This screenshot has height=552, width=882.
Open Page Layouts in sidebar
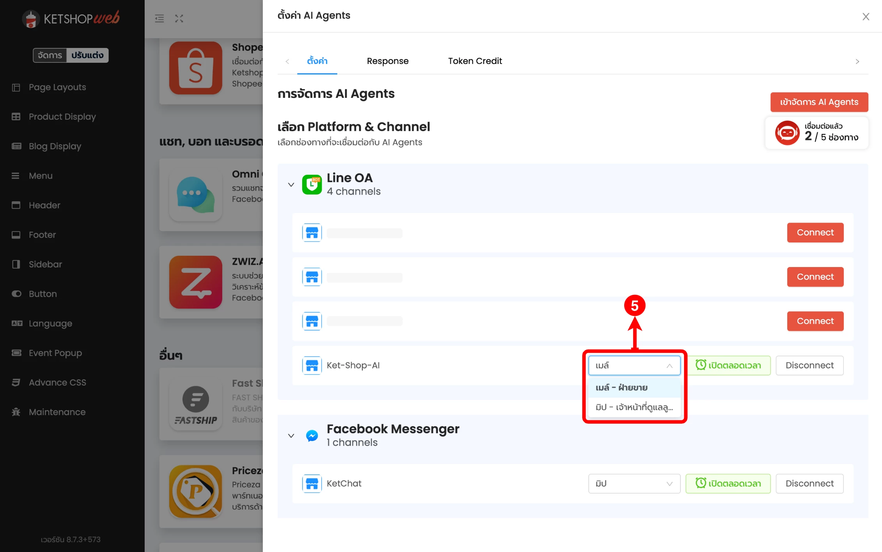57,87
